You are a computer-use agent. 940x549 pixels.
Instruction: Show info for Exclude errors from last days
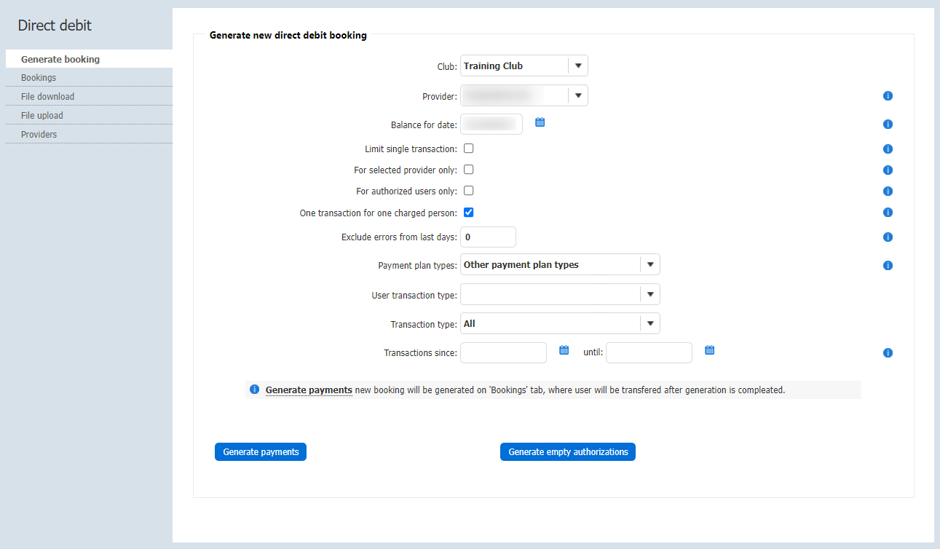(x=888, y=237)
